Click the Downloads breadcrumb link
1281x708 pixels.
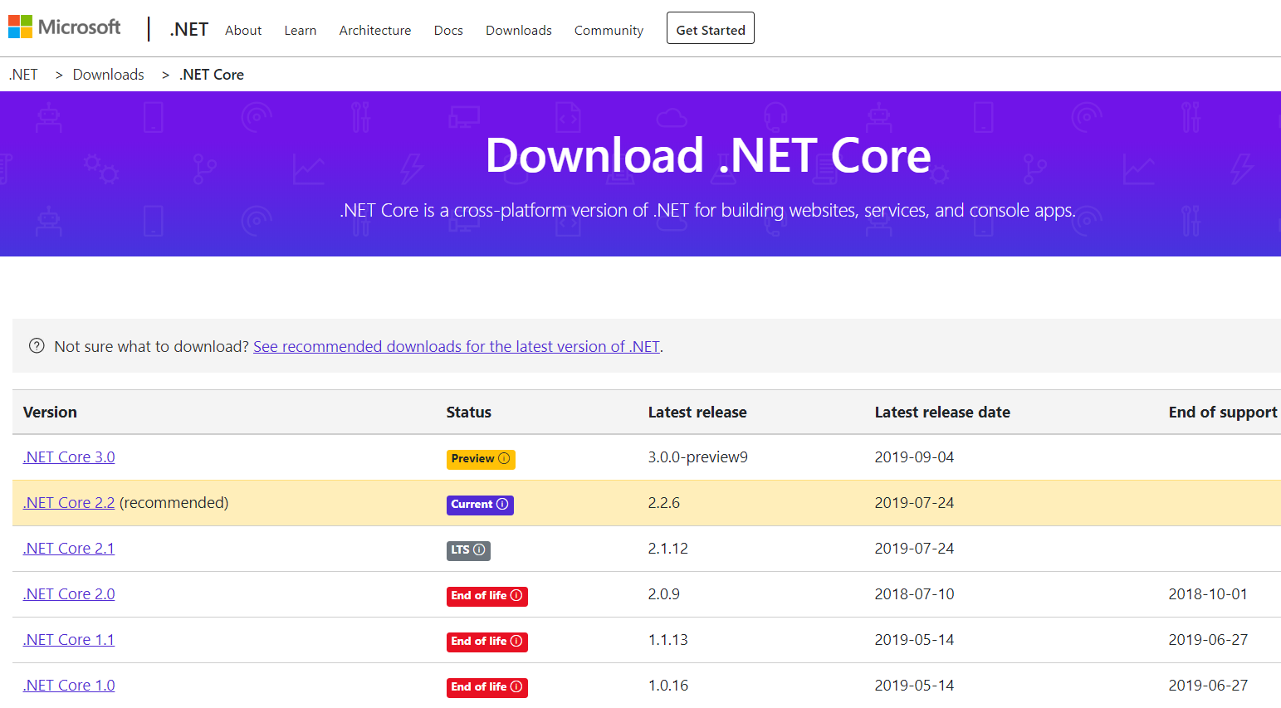tap(108, 75)
